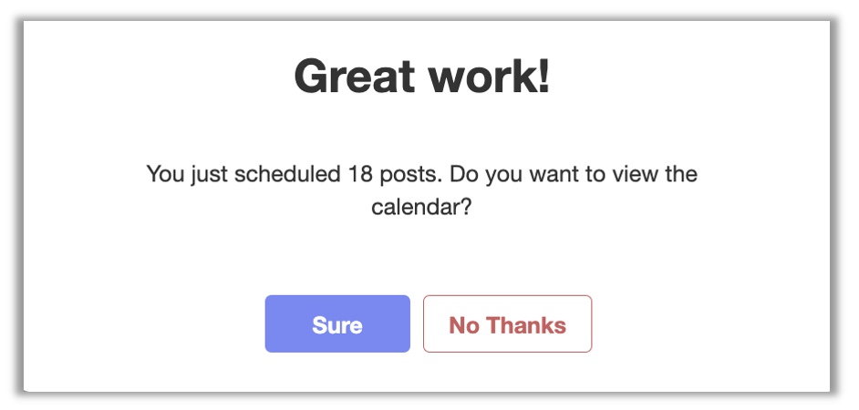Image resolution: width=859 pixels, height=410 pixels.
Task: Dismiss the dialog using No Thanks
Action: point(507,324)
